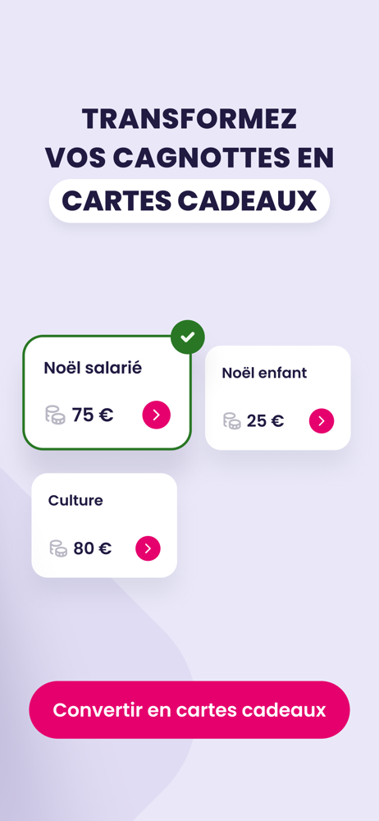379x821 pixels.
Task: Select the Noël salarié card
Action: tap(107, 392)
